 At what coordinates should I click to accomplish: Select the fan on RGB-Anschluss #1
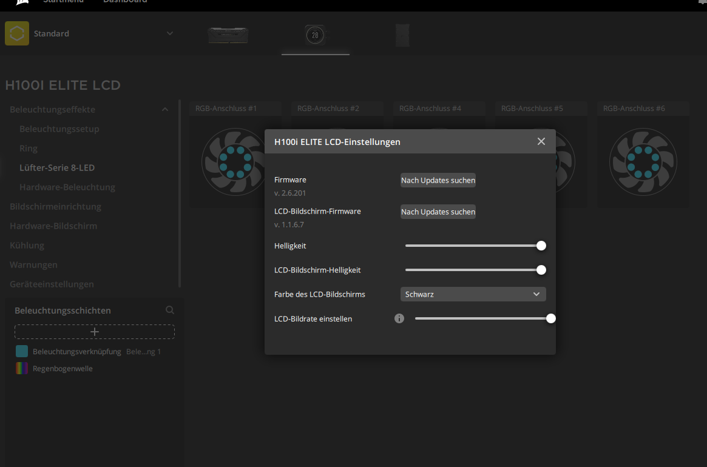click(x=234, y=162)
